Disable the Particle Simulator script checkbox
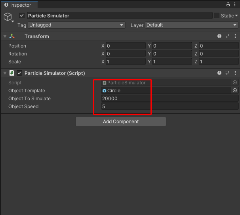This screenshot has width=240, height=215. coord(19,73)
